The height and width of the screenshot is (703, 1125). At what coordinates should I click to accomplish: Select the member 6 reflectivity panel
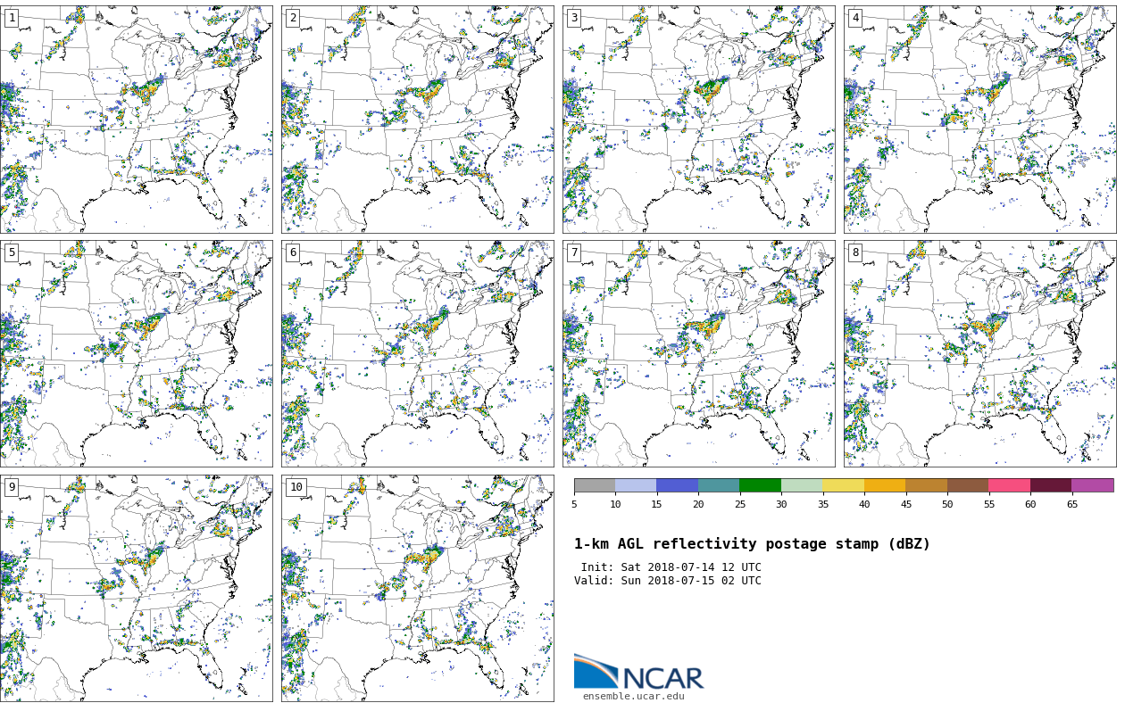click(418, 353)
